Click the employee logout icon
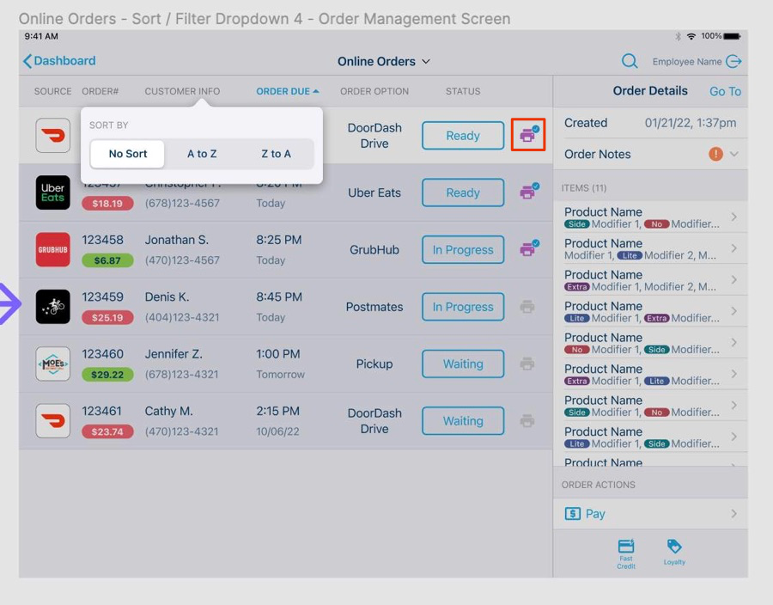The width and height of the screenshot is (773, 605). (x=733, y=61)
